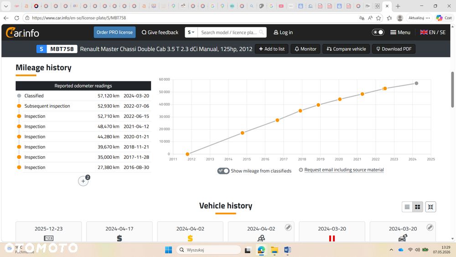This screenshot has width=456, height=257.
Task: Click the Add to list button
Action: point(272,49)
